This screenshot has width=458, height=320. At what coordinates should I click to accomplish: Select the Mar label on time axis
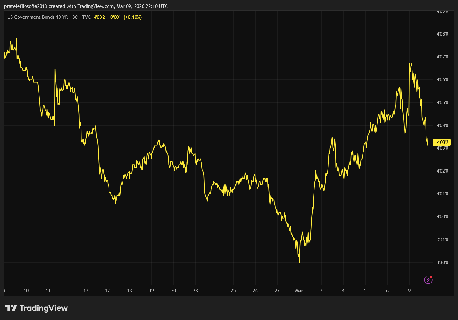(299, 290)
